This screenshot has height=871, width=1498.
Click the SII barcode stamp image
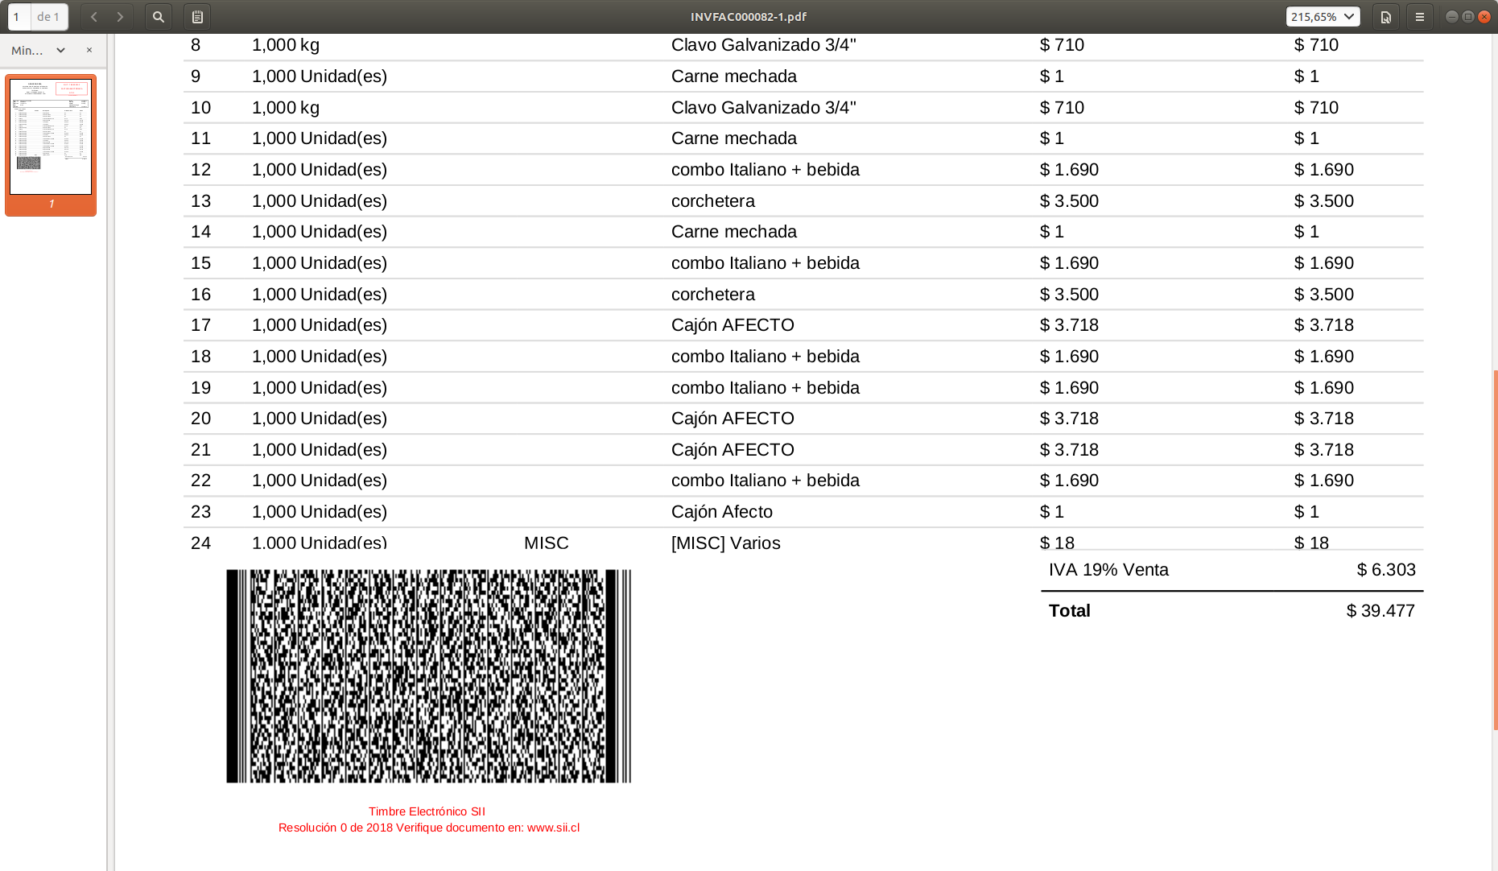tap(428, 676)
